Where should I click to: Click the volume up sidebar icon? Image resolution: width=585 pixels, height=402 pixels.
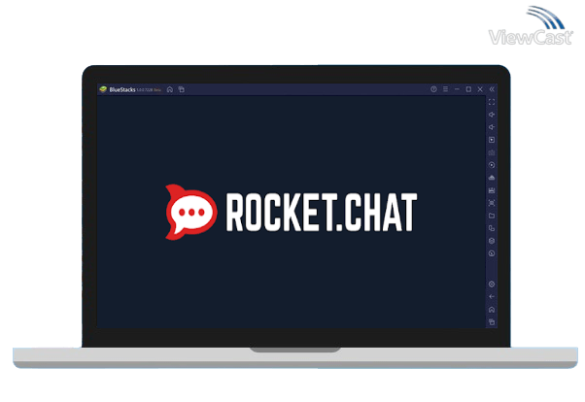[492, 115]
